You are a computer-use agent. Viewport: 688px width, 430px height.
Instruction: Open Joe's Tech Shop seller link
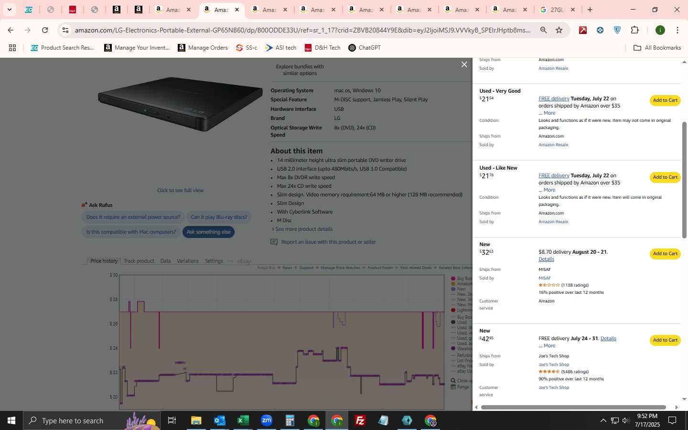(554, 365)
